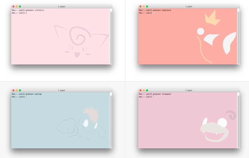Close the clefairy terminal window
This screenshot has width=249, height=158.
pos(13,7)
